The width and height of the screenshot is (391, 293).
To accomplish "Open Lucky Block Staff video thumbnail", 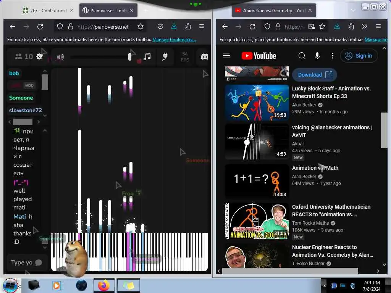I will point(257,102).
